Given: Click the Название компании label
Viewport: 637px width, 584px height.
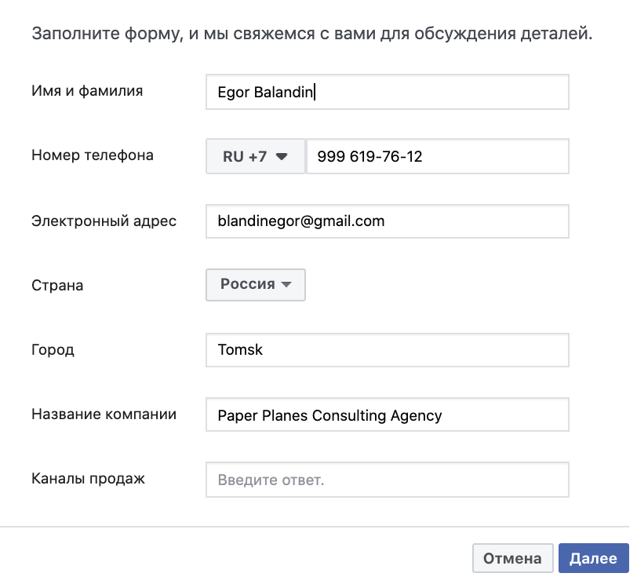Looking at the screenshot, I should 104,414.
